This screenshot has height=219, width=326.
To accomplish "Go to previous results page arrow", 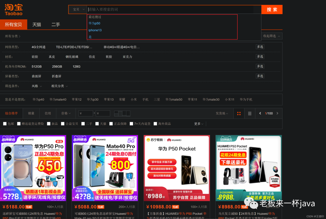I will 260,113.
